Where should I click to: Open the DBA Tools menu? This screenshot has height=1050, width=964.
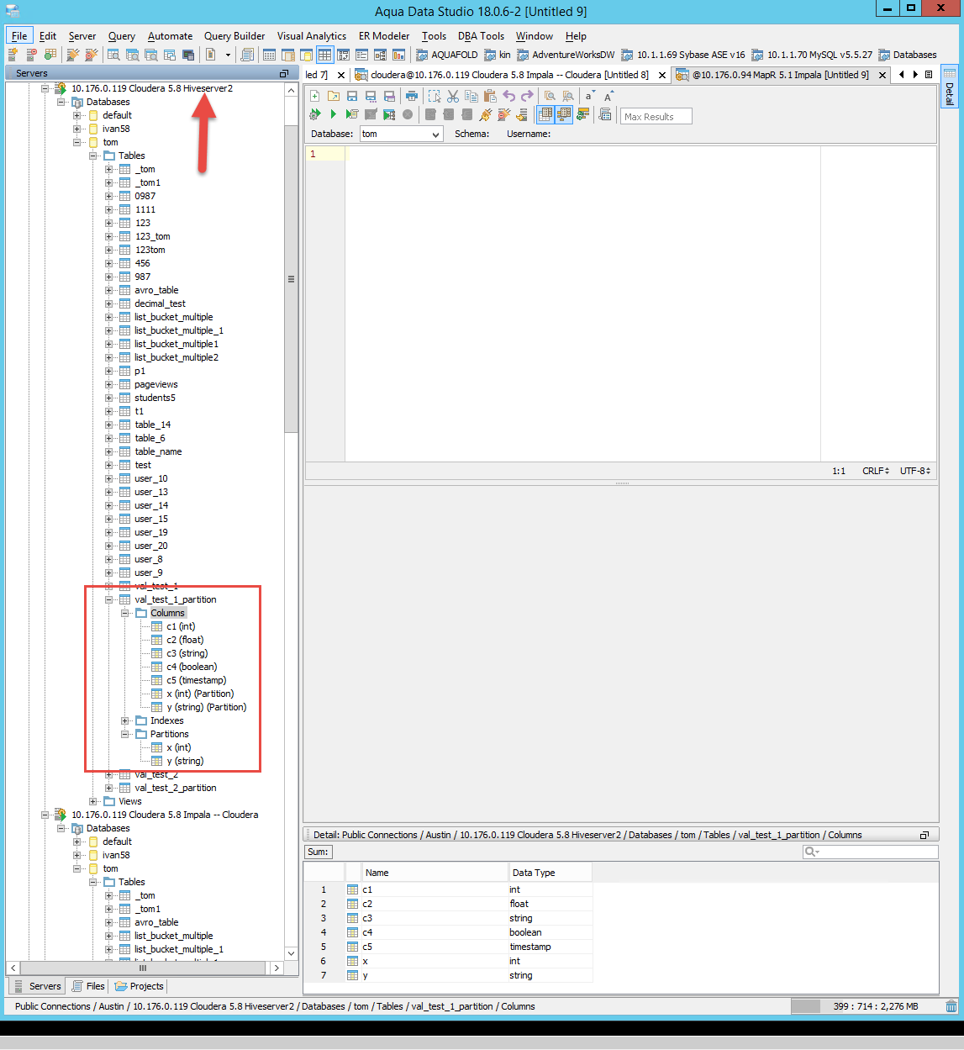(x=481, y=36)
